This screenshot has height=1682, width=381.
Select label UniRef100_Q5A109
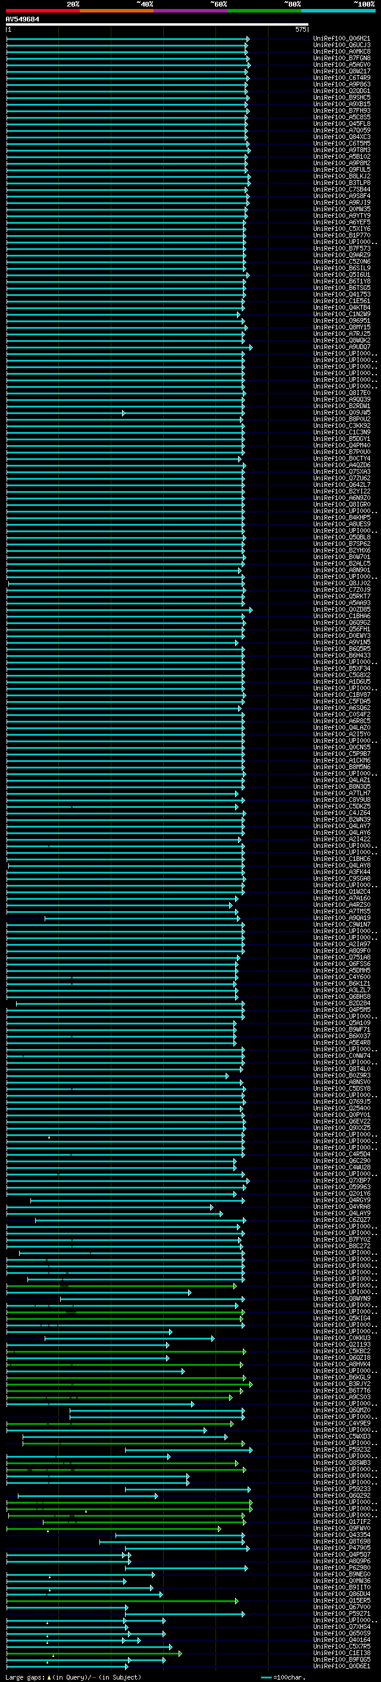click(342, 1023)
